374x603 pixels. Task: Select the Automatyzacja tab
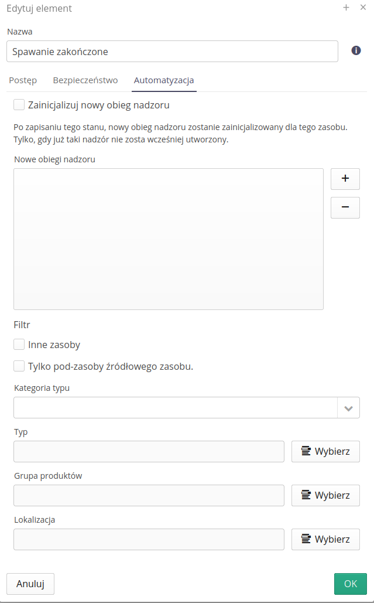164,80
